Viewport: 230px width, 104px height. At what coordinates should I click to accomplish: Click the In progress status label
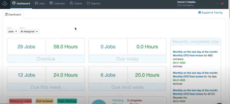click(134, 100)
